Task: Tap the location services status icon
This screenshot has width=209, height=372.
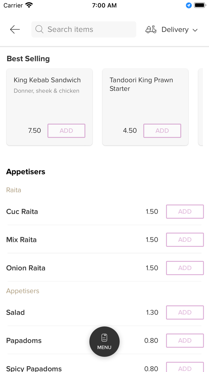Action: [x=189, y=5]
